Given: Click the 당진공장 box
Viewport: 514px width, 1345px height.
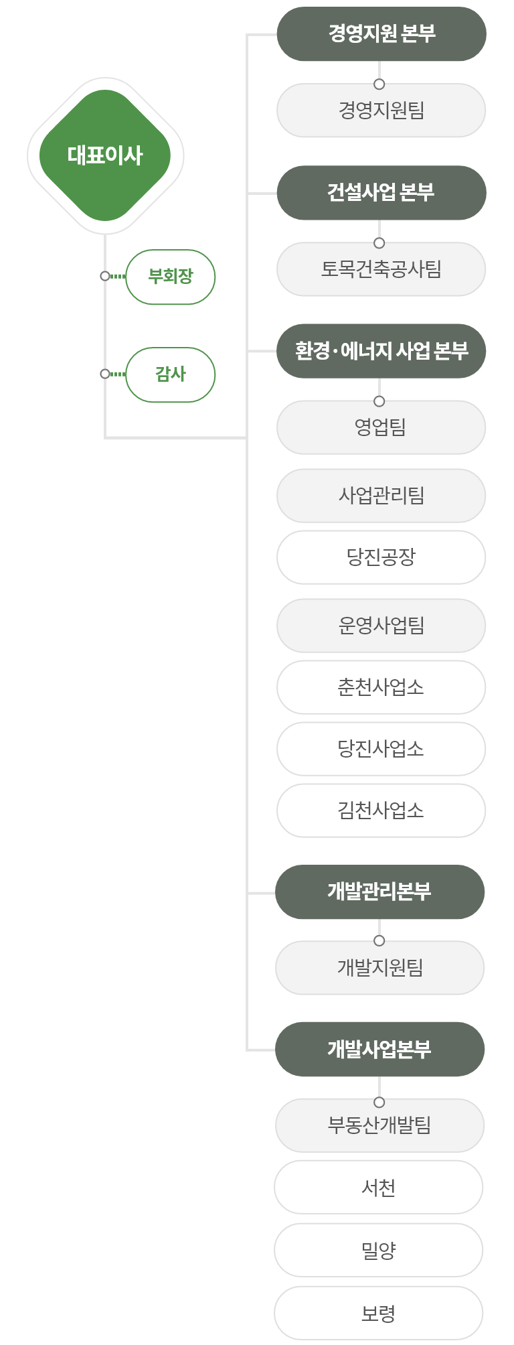Looking at the screenshot, I should tap(381, 557).
